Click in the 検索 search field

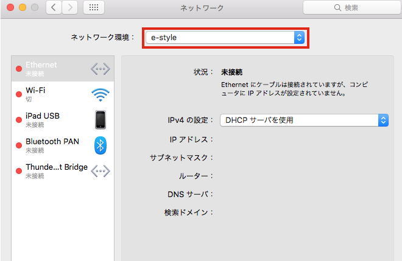pyautogui.click(x=351, y=8)
